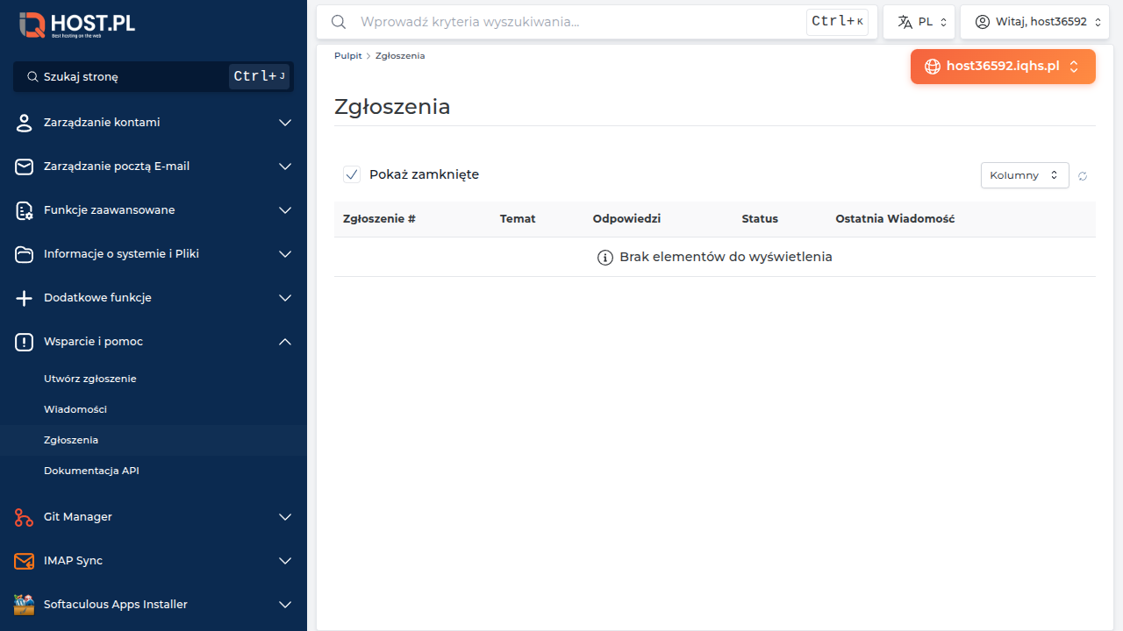Click the IMAP Sync envelope icon
Image resolution: width=1123 pixels, height=631 pixels.
(25, 561)
